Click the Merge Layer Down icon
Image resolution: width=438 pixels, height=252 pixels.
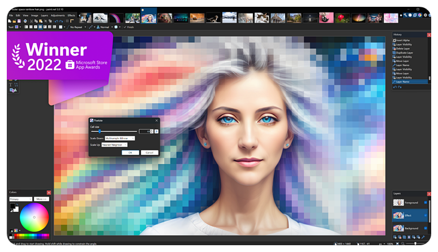[x=409, y=237]
